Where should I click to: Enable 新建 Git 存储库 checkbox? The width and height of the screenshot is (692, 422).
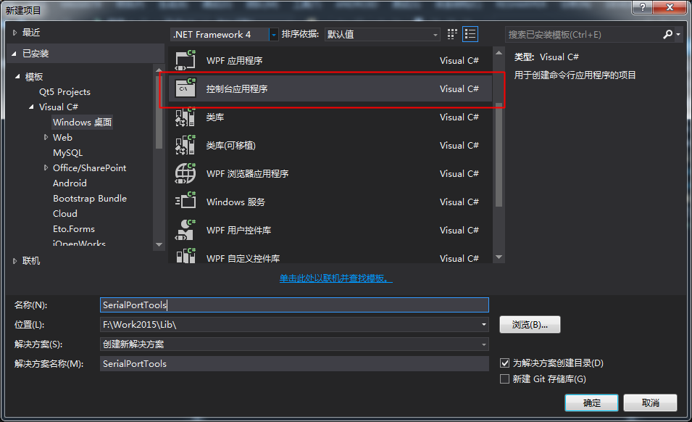(505, 378)
